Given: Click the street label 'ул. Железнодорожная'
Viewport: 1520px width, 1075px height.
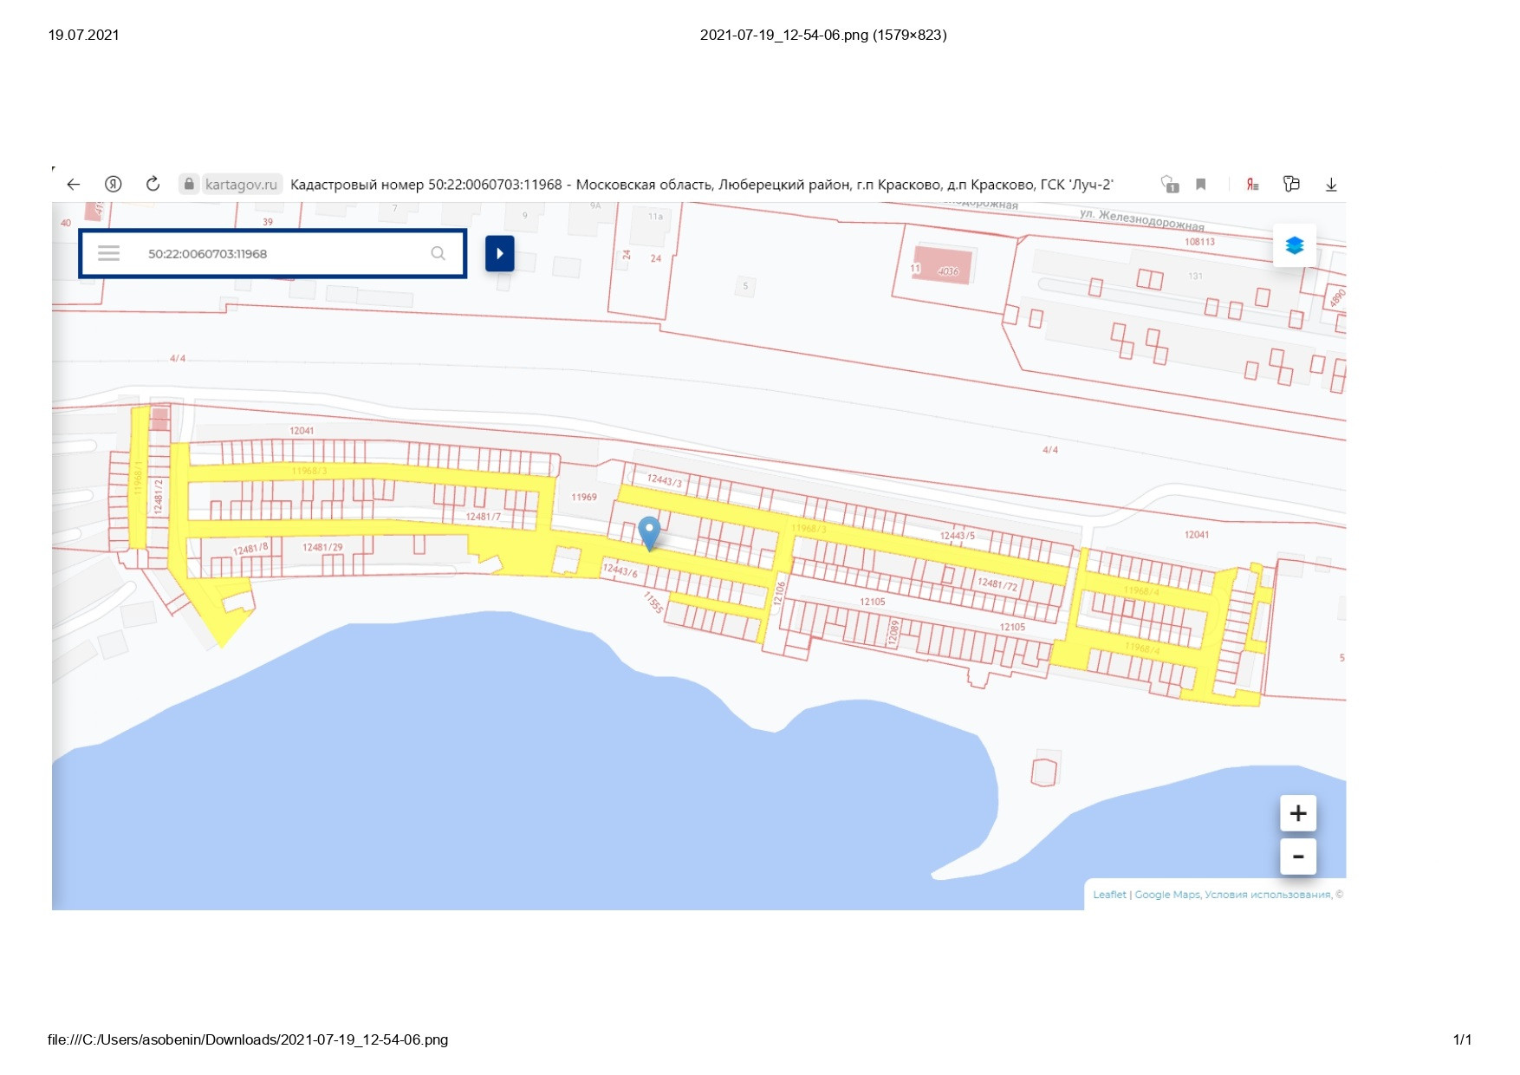Looking at the screenshot, I should 1142,219.
